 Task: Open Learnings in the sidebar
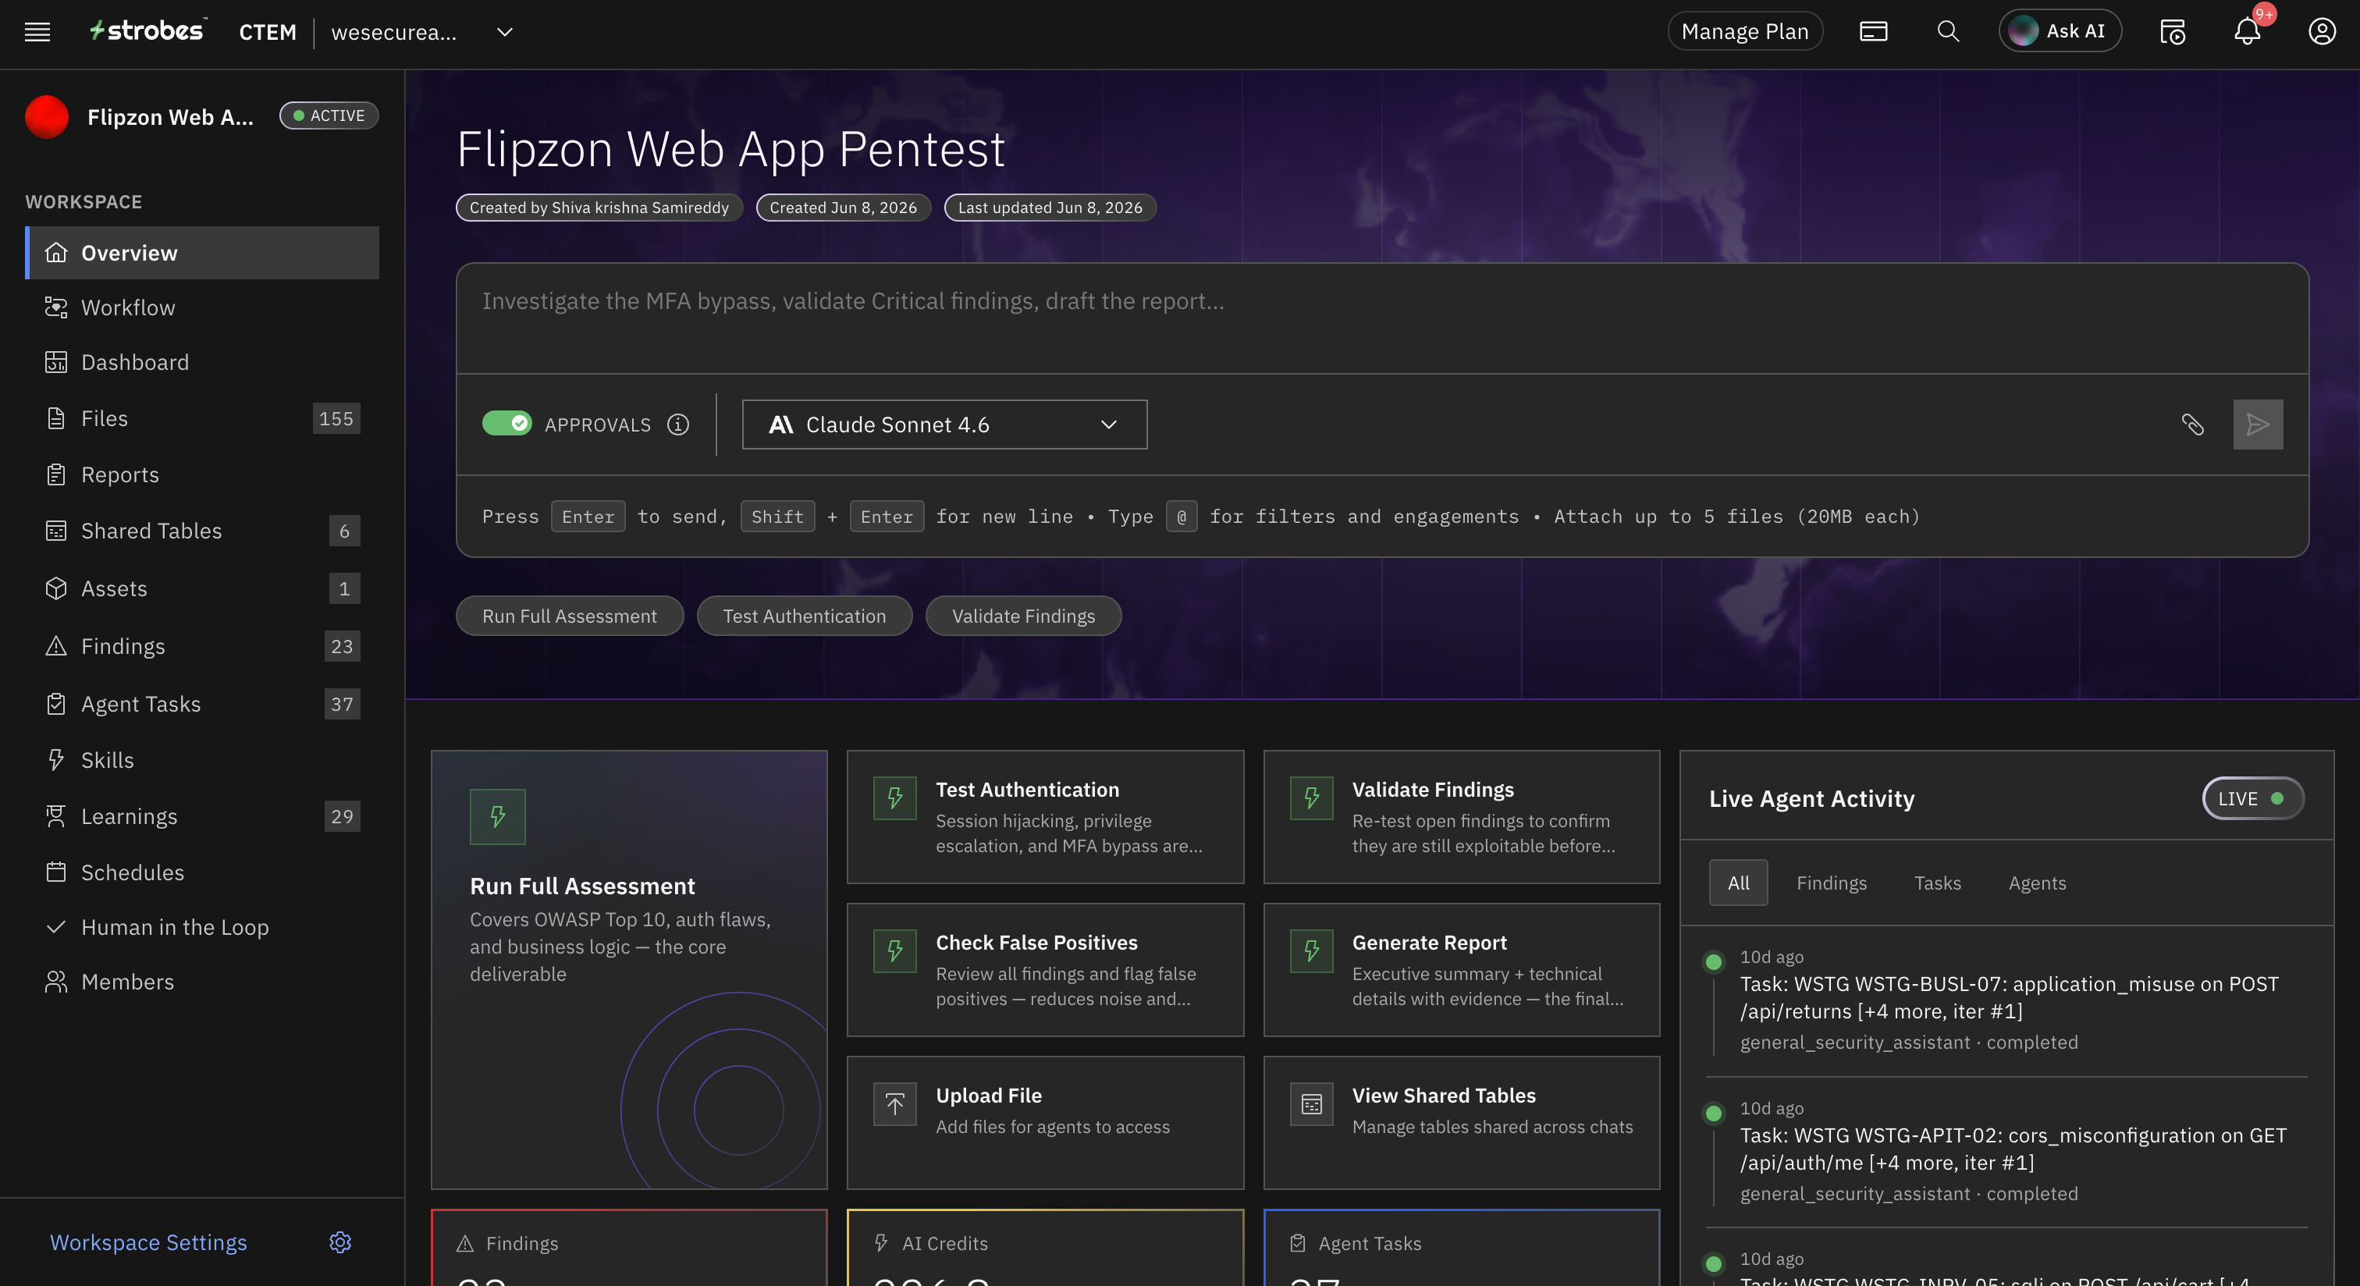(x=202, y=816)
